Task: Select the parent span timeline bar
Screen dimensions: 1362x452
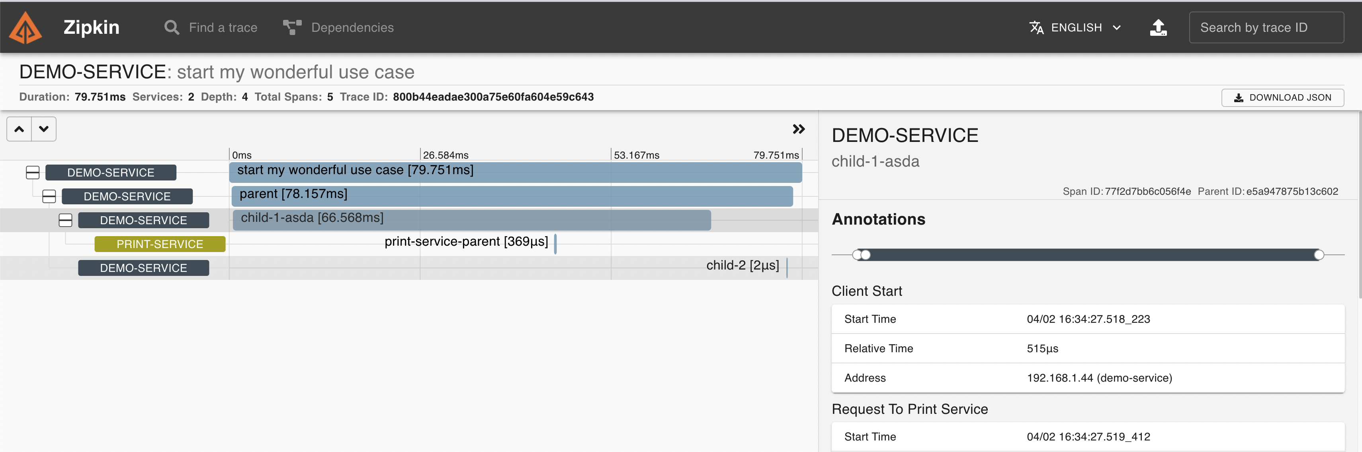Action: point(512,196)
